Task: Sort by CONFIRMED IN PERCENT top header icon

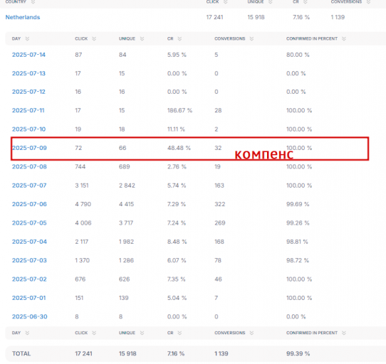Action: point(344,39)
